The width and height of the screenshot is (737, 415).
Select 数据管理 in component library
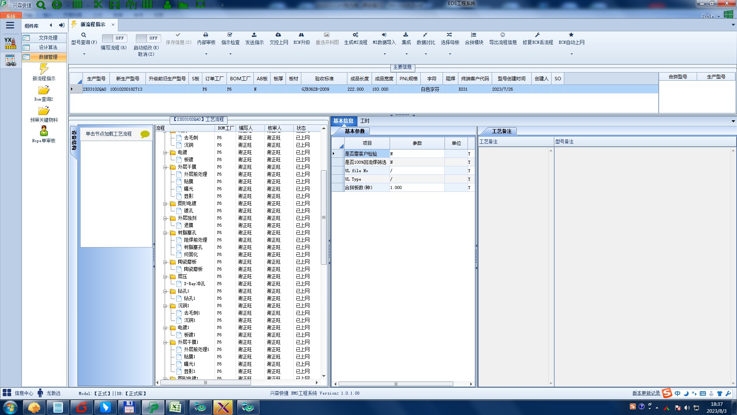pos(48,57)
